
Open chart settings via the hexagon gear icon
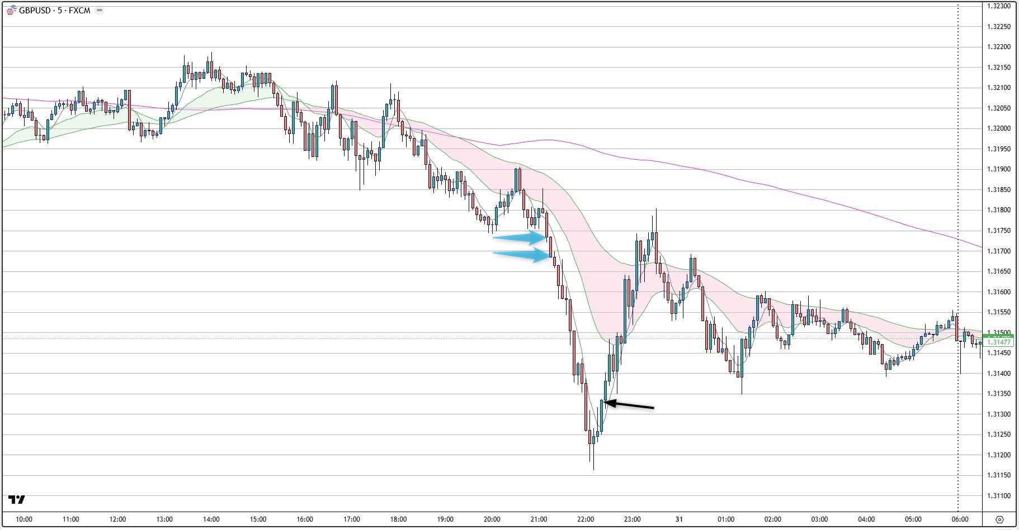point(999,519)
